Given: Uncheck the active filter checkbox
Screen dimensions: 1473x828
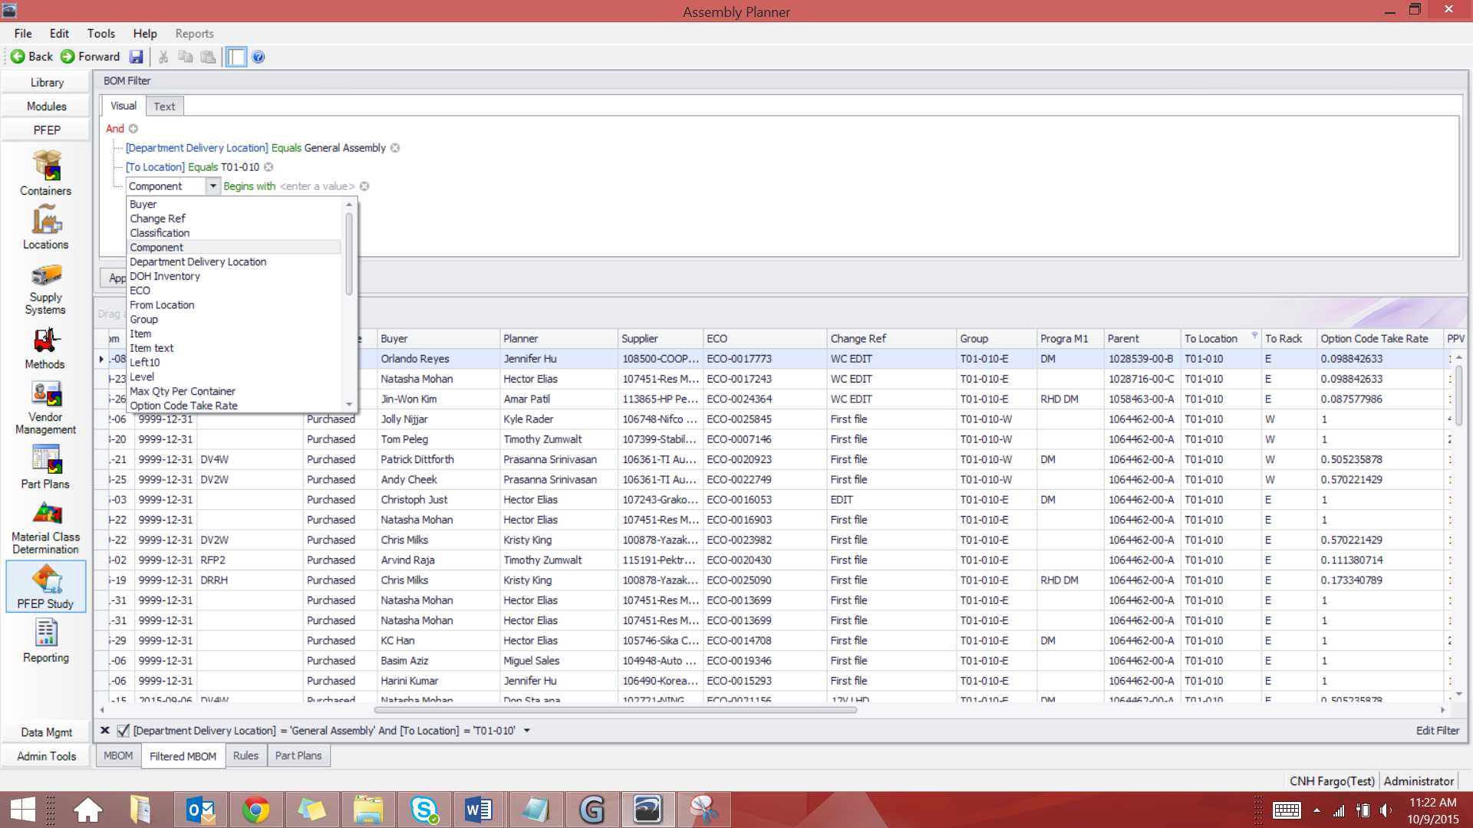Looking at the screenshot, I should 123,731.
